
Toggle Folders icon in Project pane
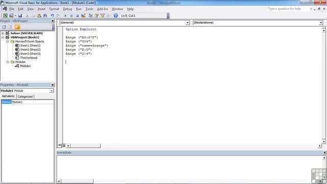click(17, 27)
